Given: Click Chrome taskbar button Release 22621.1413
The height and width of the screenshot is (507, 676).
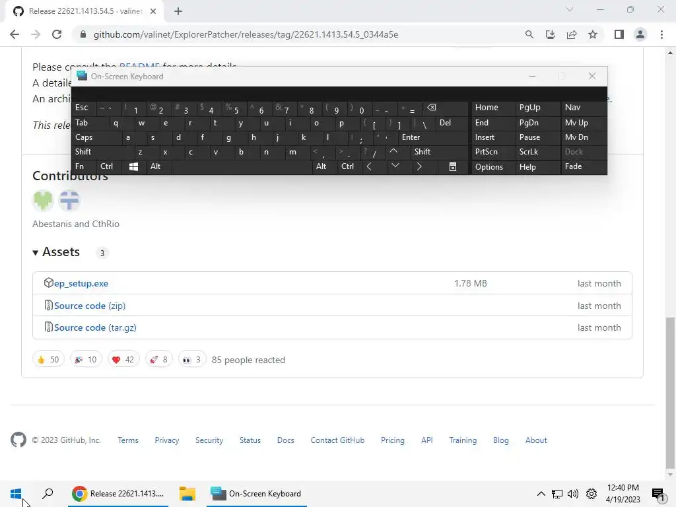Looking at the screenshot, I should coord(118,494).
